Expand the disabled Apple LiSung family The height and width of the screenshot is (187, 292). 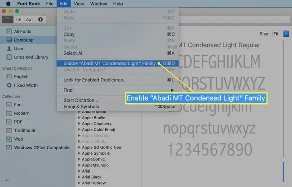79,141
